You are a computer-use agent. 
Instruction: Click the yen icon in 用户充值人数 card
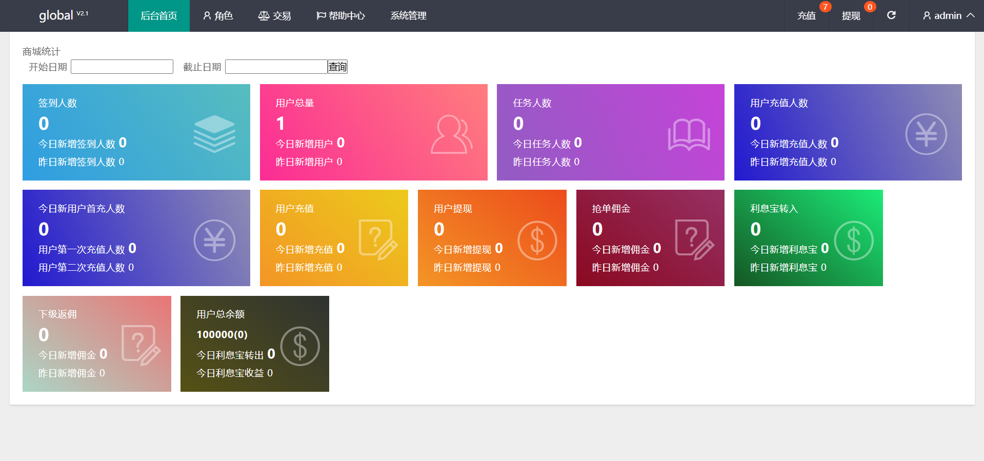coord(926,134)
